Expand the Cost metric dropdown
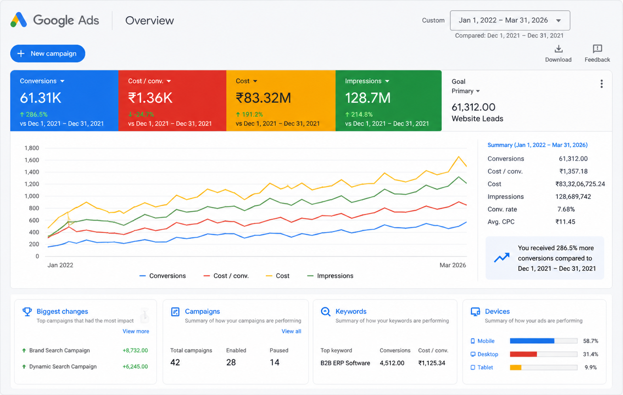 coord(255,81)
